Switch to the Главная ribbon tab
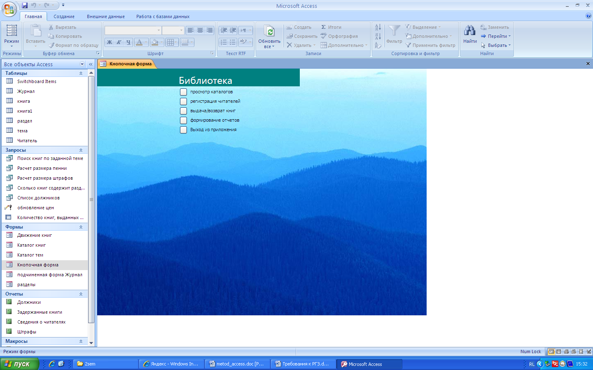This screenshot has height=370, width=593. tap(33, 16)
